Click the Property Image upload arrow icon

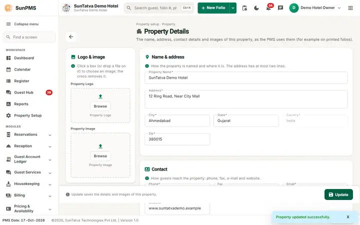100,146
